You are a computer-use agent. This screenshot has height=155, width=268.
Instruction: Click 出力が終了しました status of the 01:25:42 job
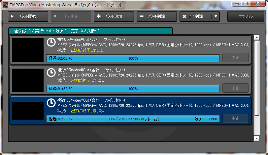[88, 111]
